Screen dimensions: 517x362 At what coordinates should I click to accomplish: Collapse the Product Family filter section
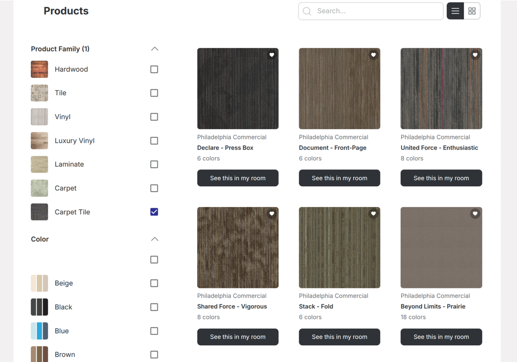coord(155,49)
